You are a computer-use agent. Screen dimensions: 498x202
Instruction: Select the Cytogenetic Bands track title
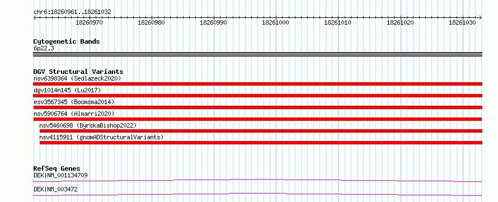(x=67, y=41)
